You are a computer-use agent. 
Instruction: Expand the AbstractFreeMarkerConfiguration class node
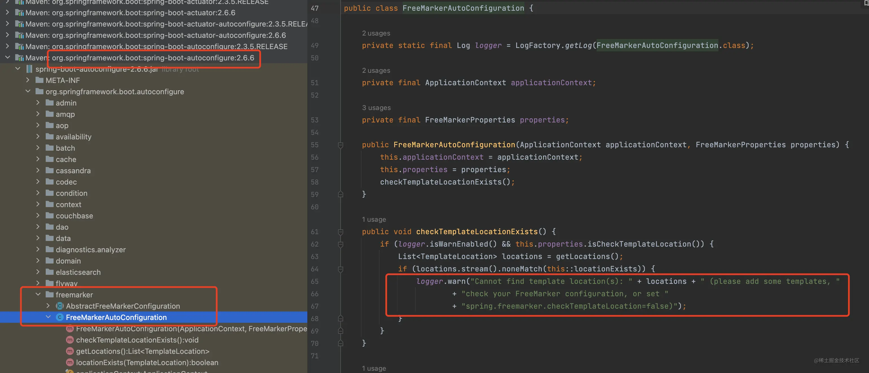(x=48, y=306)
